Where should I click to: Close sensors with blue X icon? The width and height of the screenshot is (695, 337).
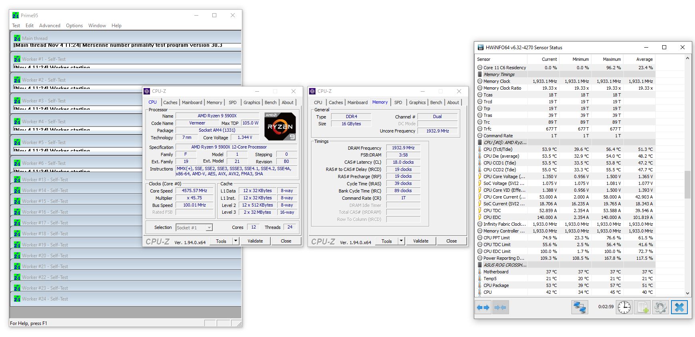tap(679, 307)
